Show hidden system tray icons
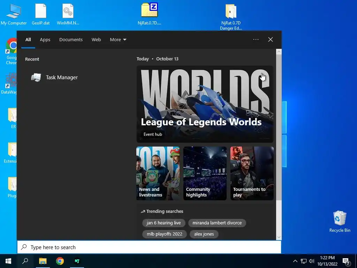This screenshot has height=268, width=357. pos(295,261)
